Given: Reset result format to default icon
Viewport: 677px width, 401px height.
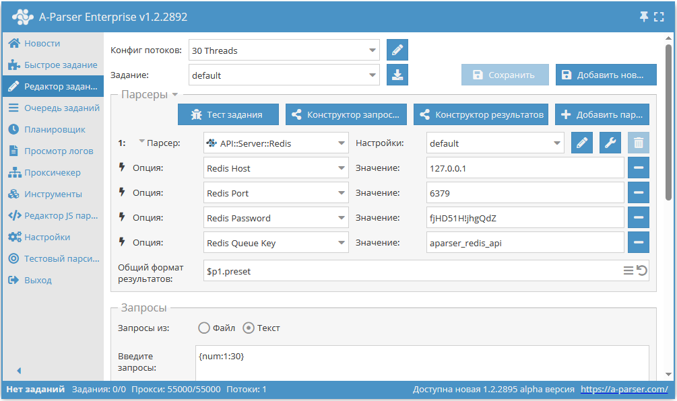Looking at the screenshot, I should click(x=642, y=270).
